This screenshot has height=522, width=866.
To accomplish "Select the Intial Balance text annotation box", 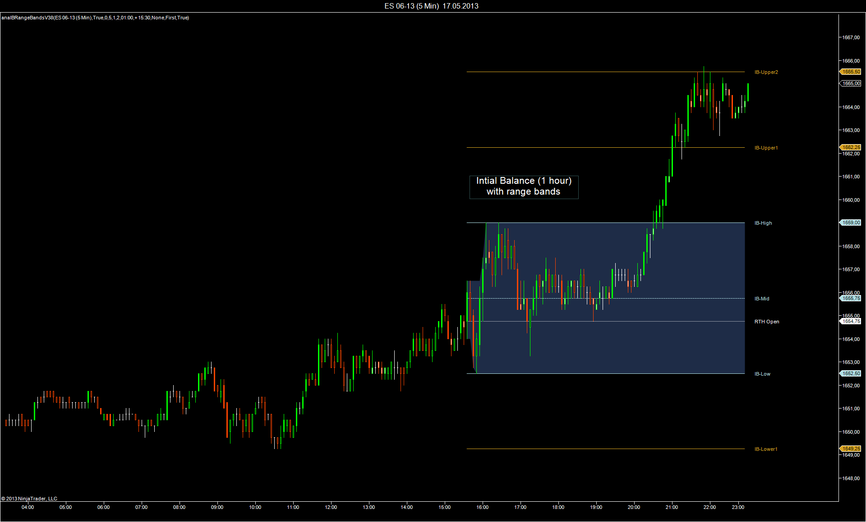I will point(524,186).
